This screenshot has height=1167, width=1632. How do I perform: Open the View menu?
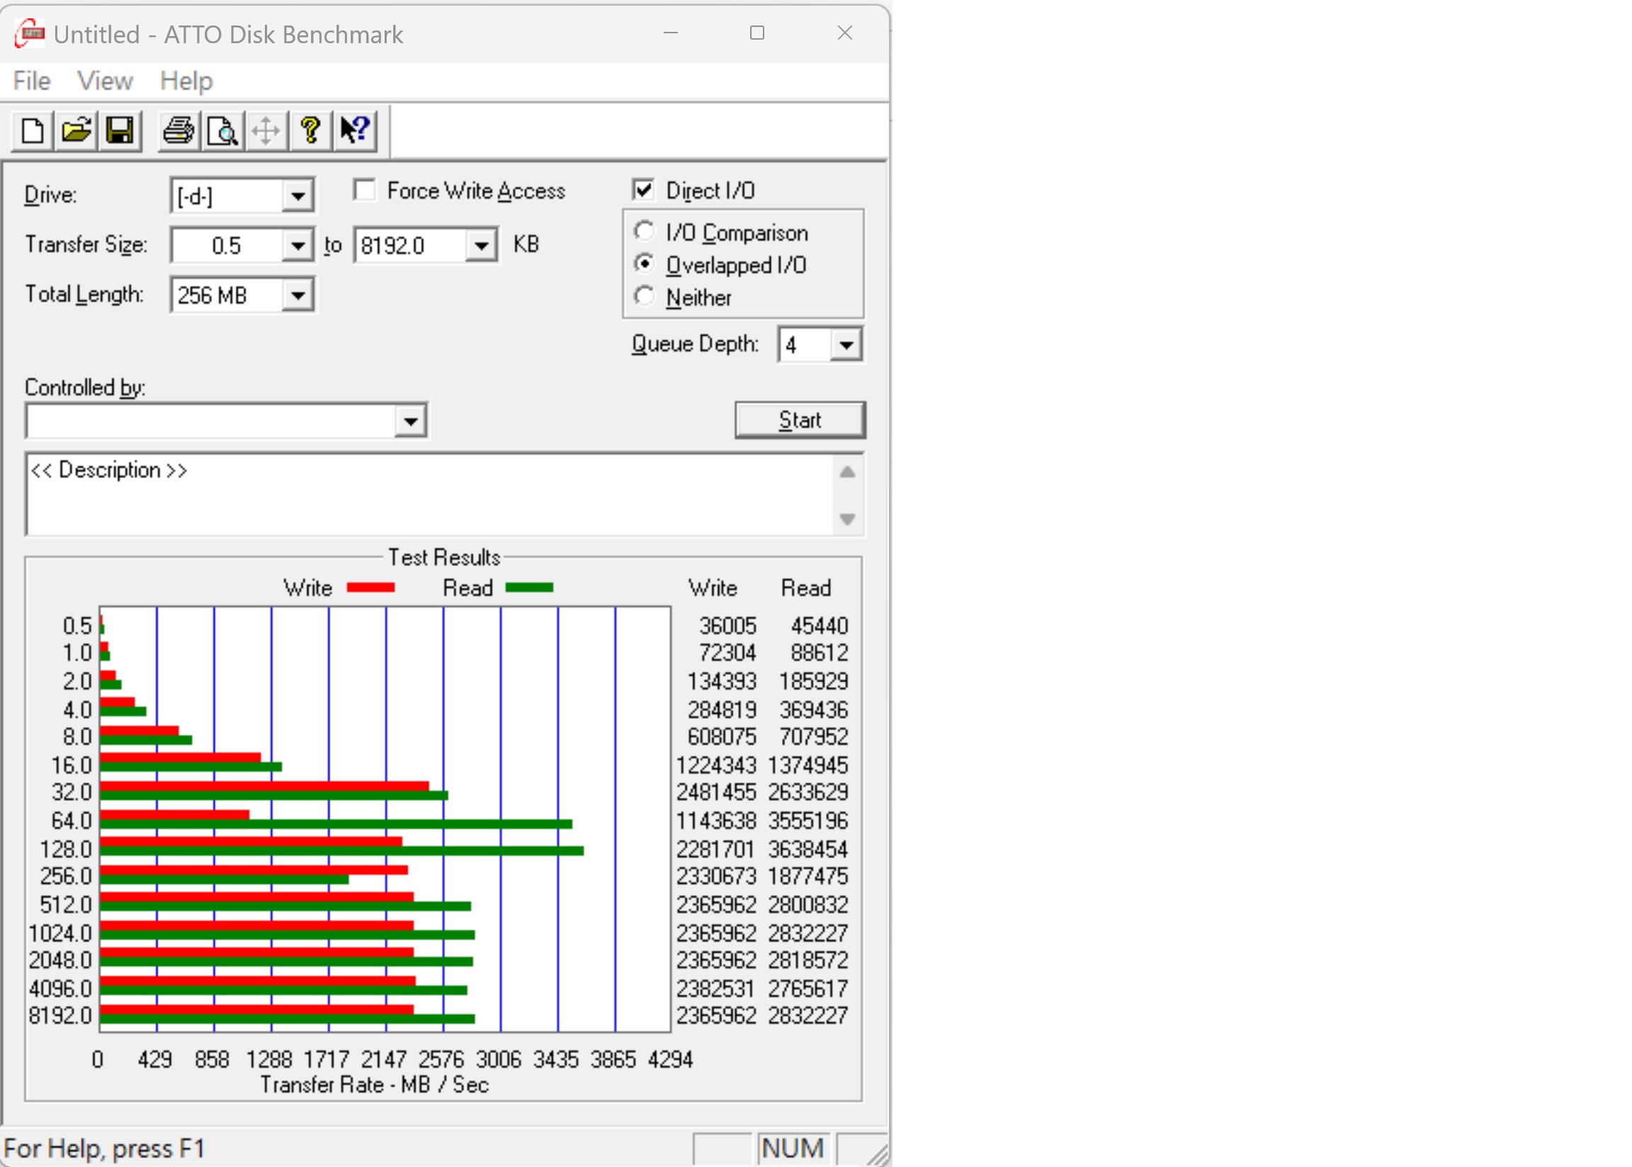click(105, 81)
